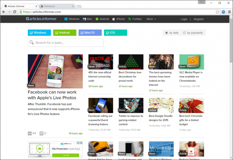Image resolution: width=233 pixels, height=160 pixels.
Task: Open upcoming movies leaked thumbnail
Action: [x=162, y=62]
